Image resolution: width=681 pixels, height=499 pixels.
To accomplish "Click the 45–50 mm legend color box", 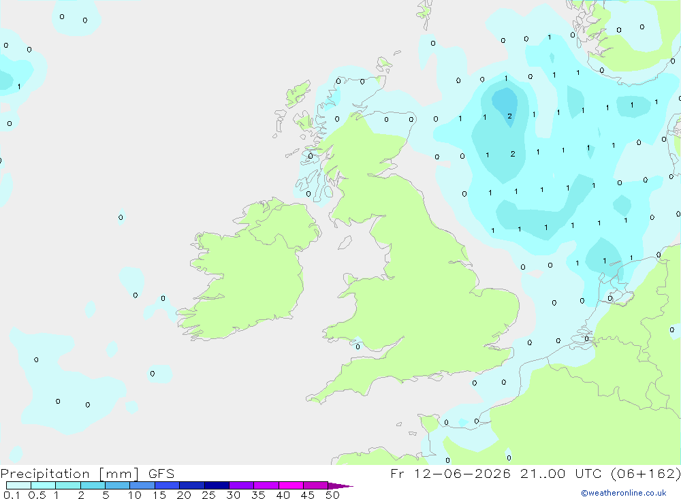I will pos(316,485).
